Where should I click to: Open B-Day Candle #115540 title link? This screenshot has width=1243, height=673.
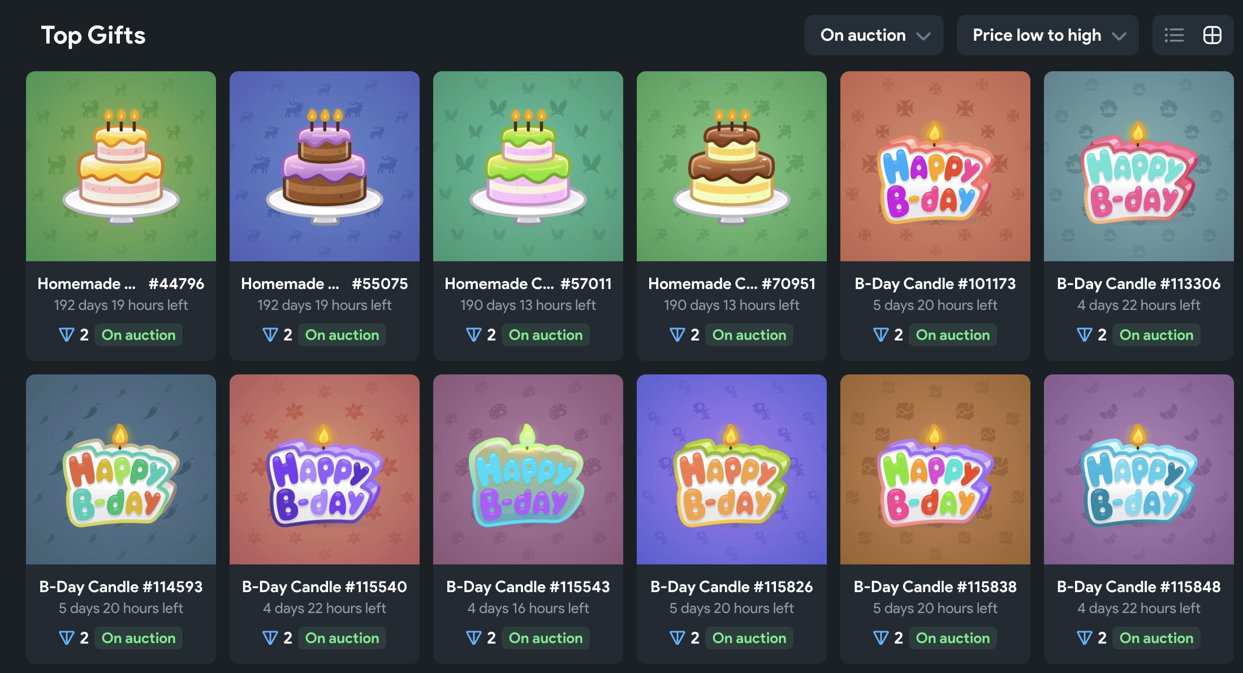coord(325,586)
